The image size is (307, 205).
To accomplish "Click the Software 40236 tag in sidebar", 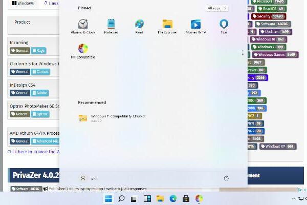I will 273,24.
